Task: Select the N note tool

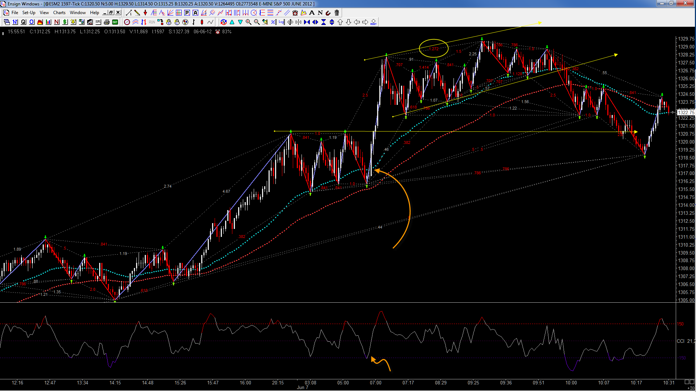Action: (x=320, y=13)
